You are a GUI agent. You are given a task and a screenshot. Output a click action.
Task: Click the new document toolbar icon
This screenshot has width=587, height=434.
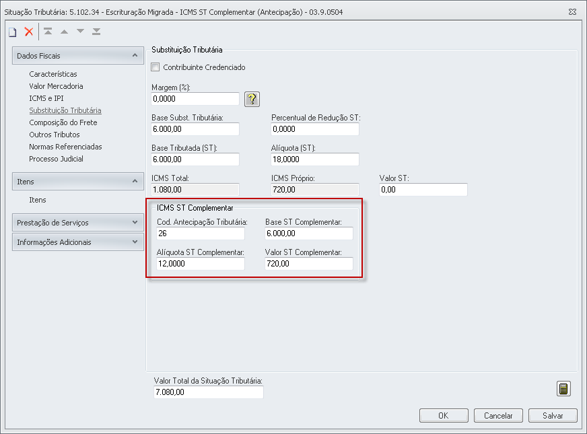coord(12,32)
